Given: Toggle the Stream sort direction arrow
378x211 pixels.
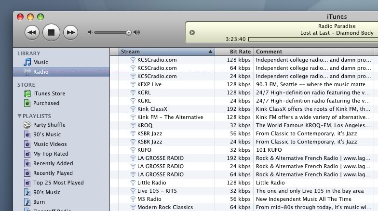Looking at the screenshot, I should click(x=210, y=52).
